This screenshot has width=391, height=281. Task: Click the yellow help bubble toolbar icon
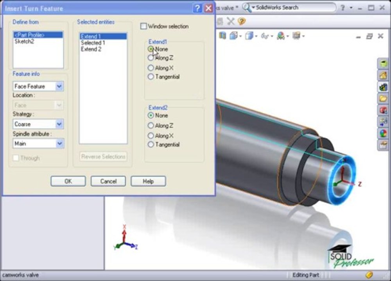pos(242,21)
